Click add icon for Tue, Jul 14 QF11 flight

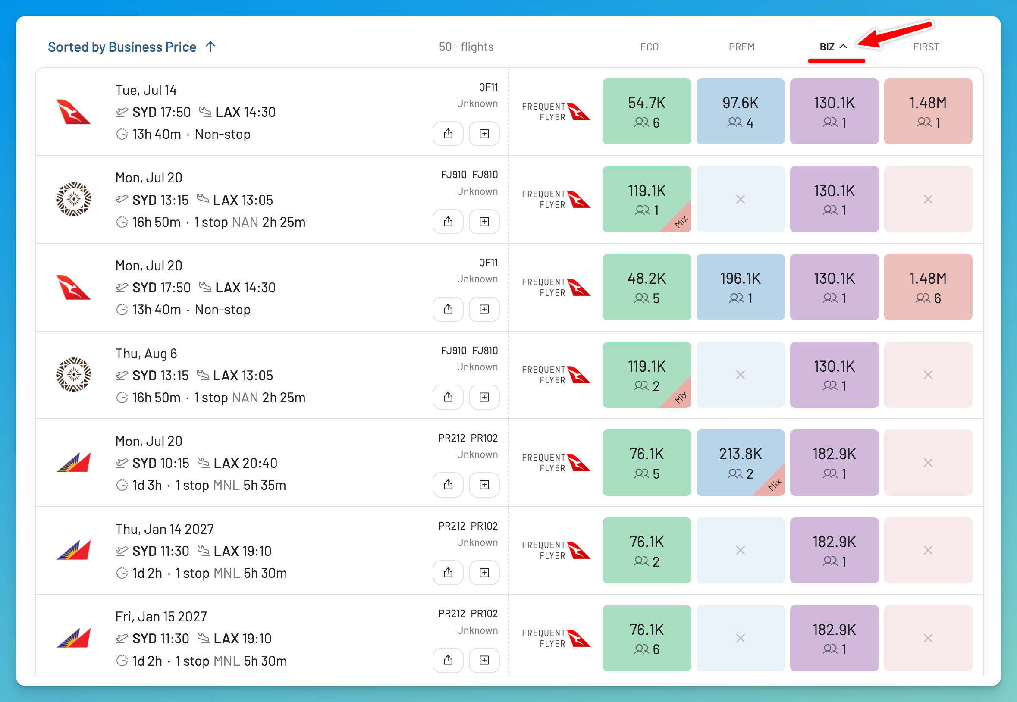(484, 134)
